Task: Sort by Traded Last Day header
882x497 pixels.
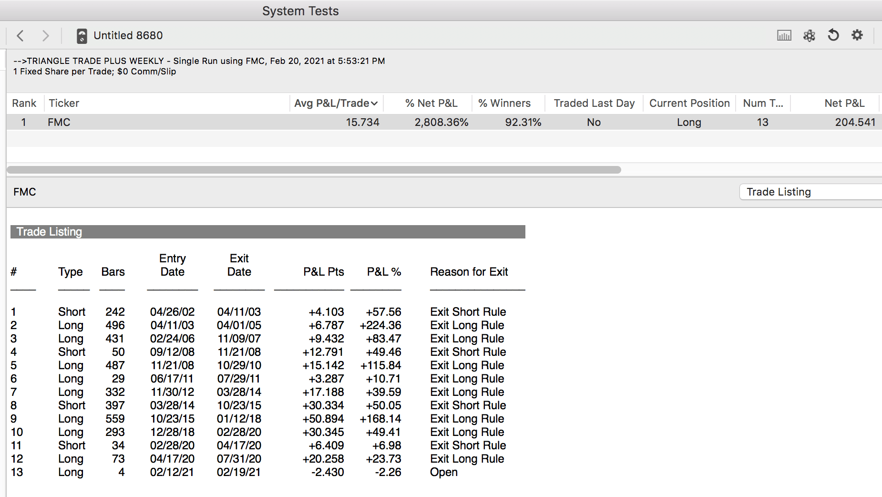Action: tap(594, 103)
